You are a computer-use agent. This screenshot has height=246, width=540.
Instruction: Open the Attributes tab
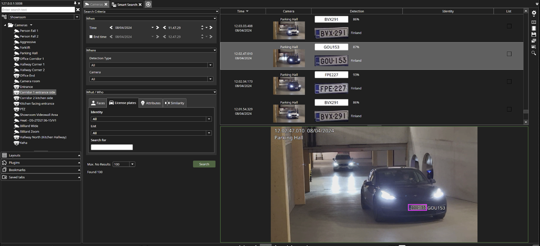coord(151,103)
